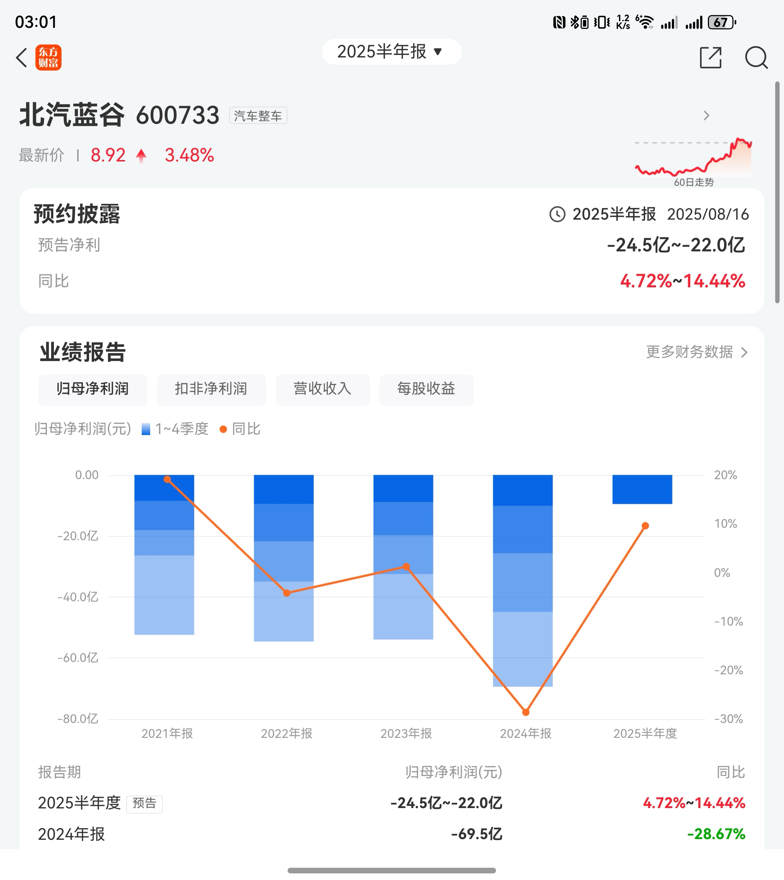Tap the 2024年报 同比 line point
Image resolution: width=784 pixels, height=880 pixels.
[x=526, y=713]
